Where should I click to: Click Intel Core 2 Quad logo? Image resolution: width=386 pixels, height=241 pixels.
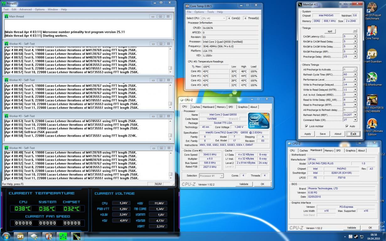(x=258, y=121)
